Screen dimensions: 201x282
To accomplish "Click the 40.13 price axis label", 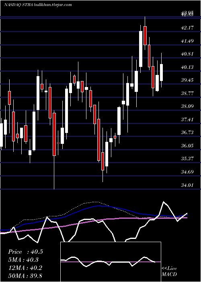I will click(187, 67).
